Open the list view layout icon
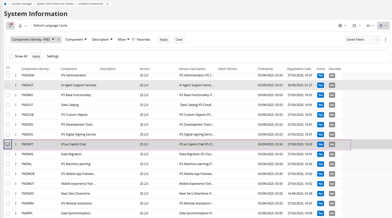This screenshot has width=392, height=218. tap(381, 26)
